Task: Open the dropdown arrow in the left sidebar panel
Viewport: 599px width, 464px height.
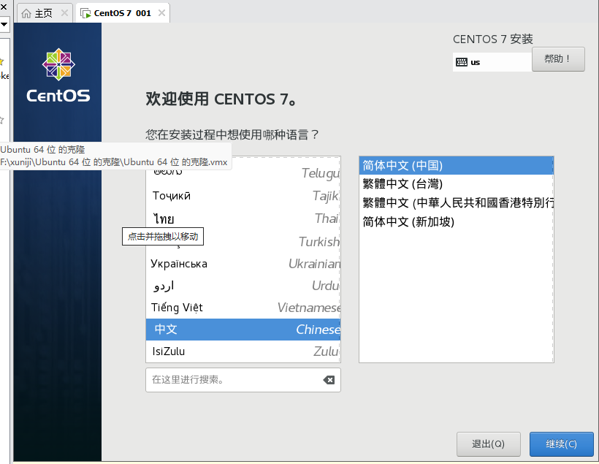Action: point(4,24)
